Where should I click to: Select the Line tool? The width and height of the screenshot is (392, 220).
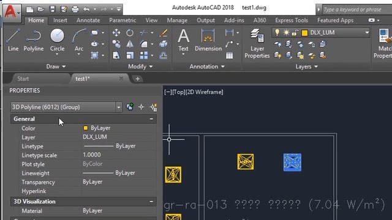(13, 40)
